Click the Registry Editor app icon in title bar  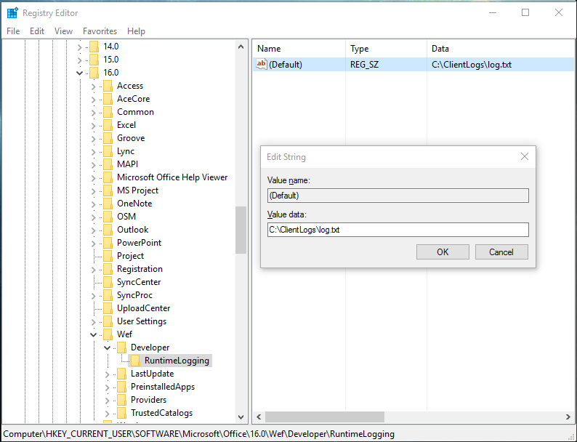(12, 13)
